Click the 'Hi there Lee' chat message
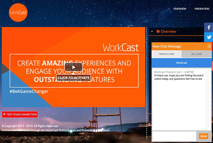Viewport: 213px width, 143px height. [179, 77]
